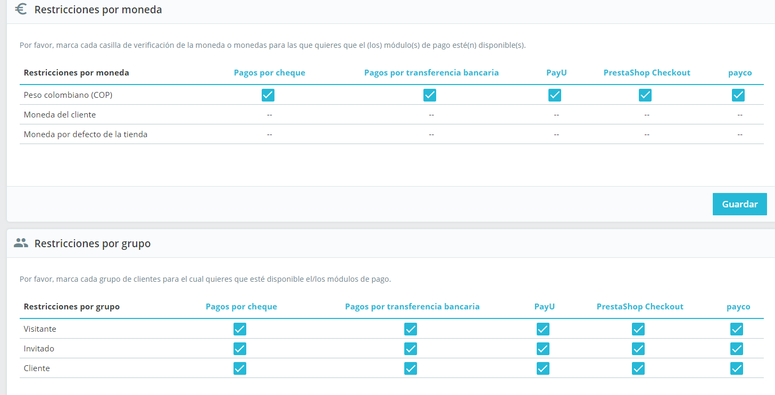This screenshot has height=395, width=775.
Task: Disable payco for Peso colombiano currency
Action: click(738, 95)
